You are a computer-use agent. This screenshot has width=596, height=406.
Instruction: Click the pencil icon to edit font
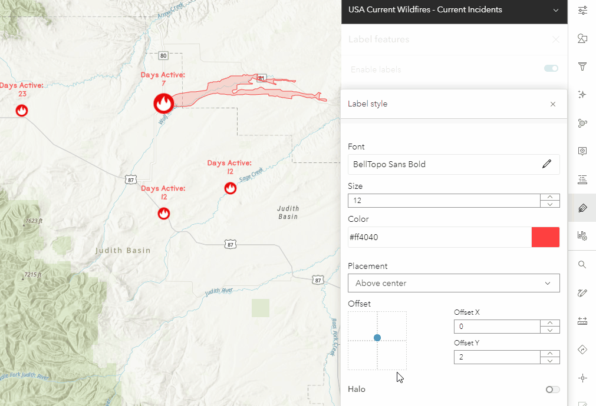546,164
